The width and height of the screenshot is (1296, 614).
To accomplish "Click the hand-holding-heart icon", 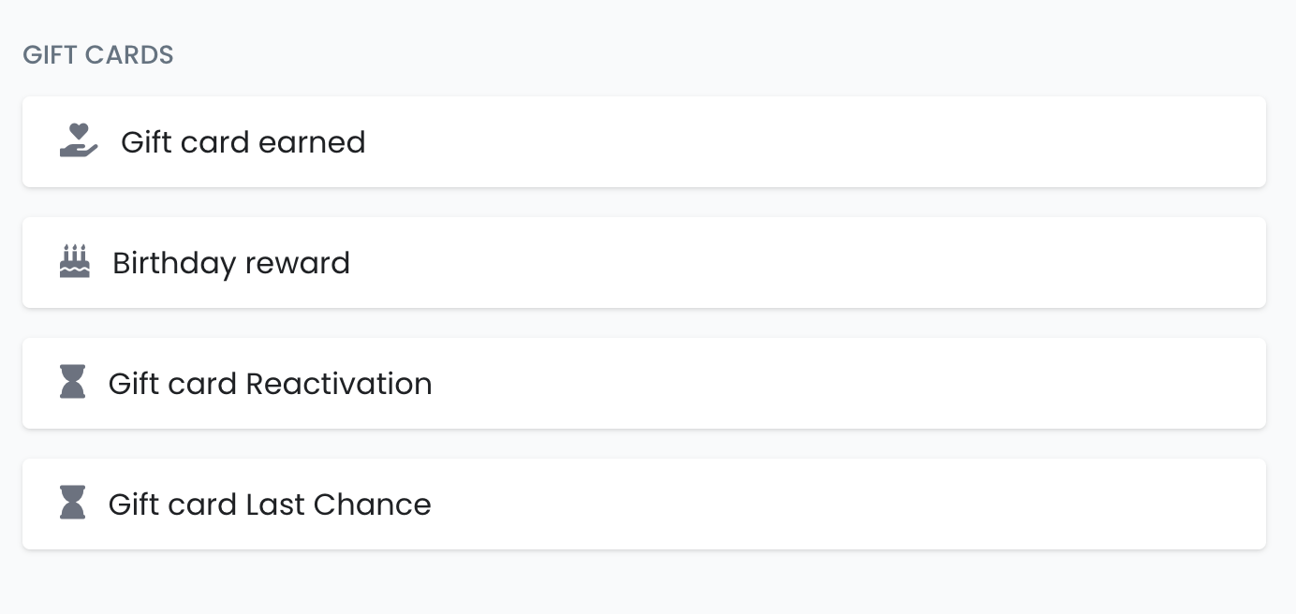I will coord(79,141).
